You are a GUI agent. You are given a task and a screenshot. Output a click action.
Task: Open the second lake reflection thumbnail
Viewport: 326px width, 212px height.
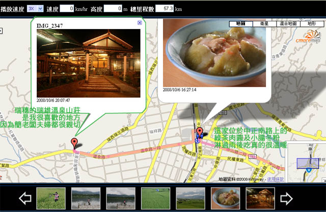121,198
